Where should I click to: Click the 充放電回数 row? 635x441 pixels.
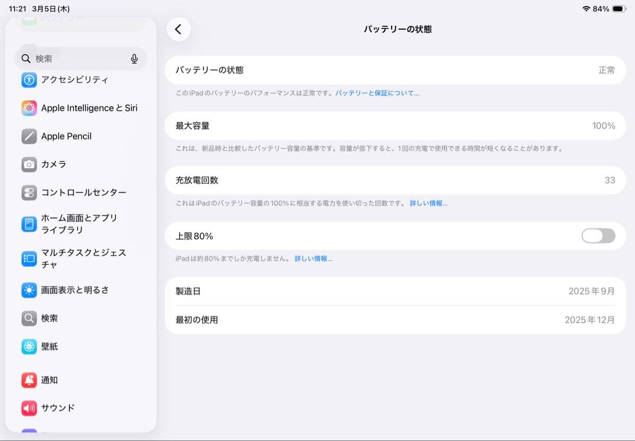point(395,180)
